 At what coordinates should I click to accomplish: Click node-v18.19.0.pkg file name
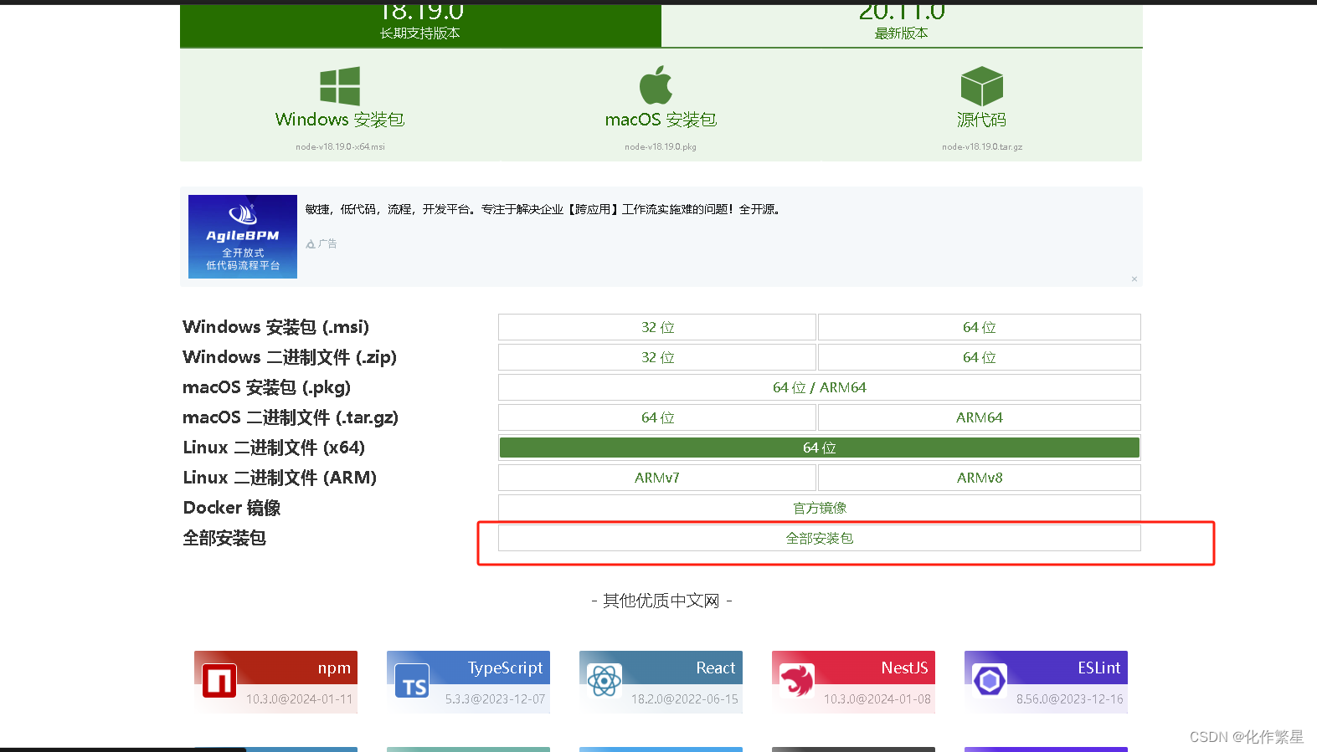pos(661,146)
